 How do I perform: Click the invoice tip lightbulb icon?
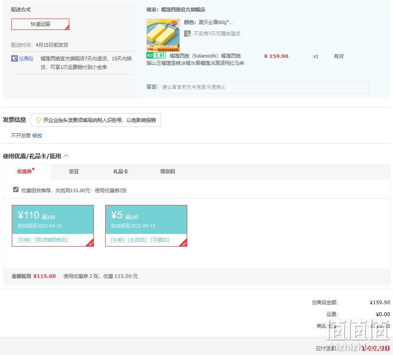39,120
